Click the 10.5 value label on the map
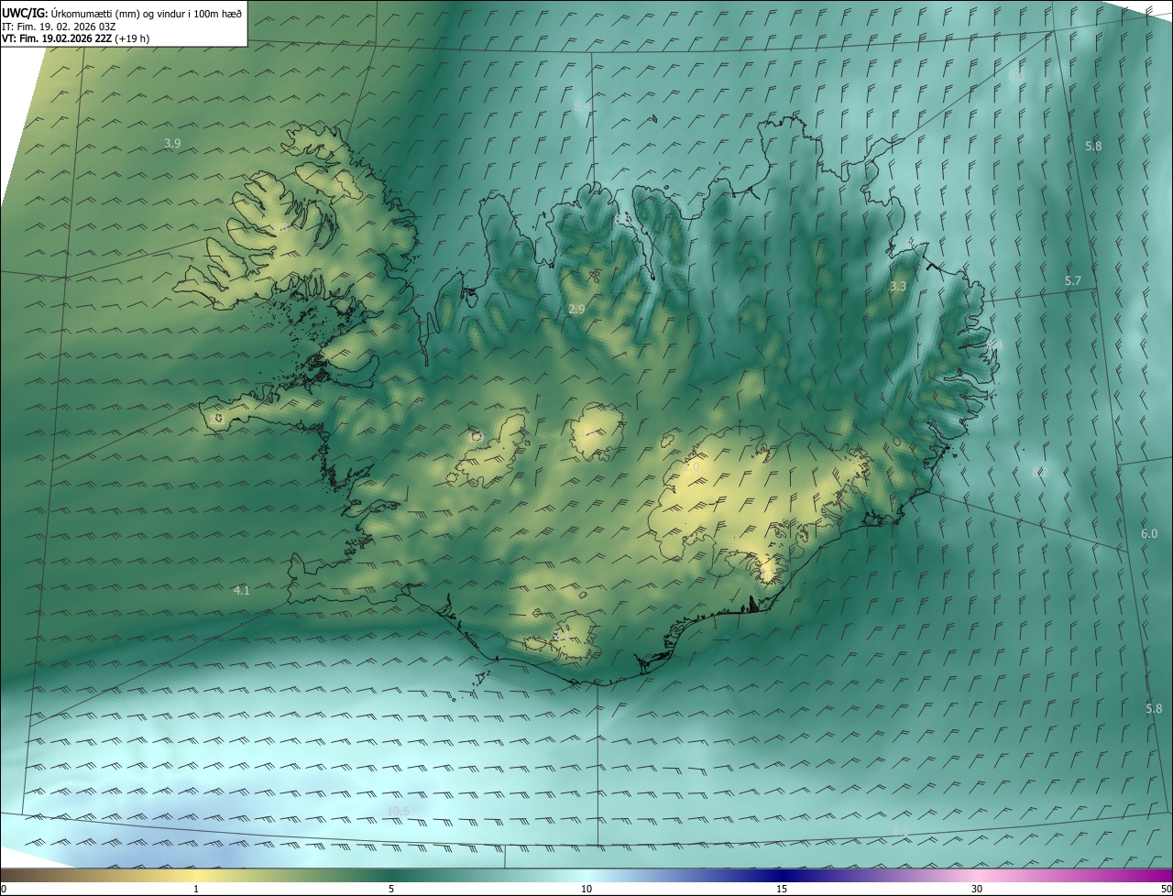 [398, 811]
